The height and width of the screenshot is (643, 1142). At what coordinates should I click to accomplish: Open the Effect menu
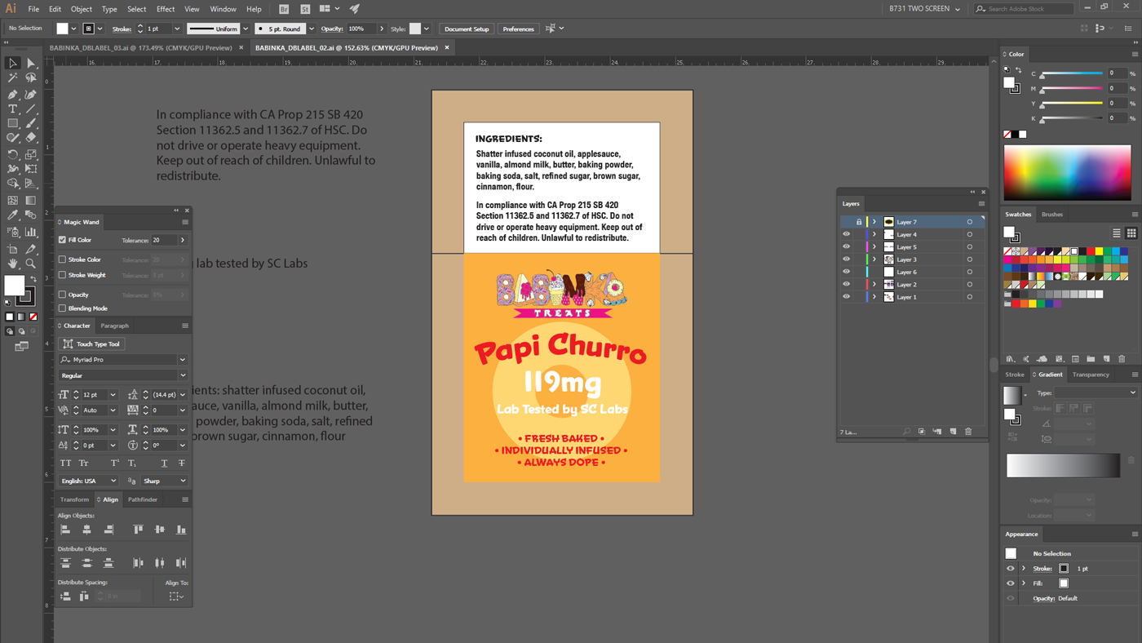click(166, 9)
